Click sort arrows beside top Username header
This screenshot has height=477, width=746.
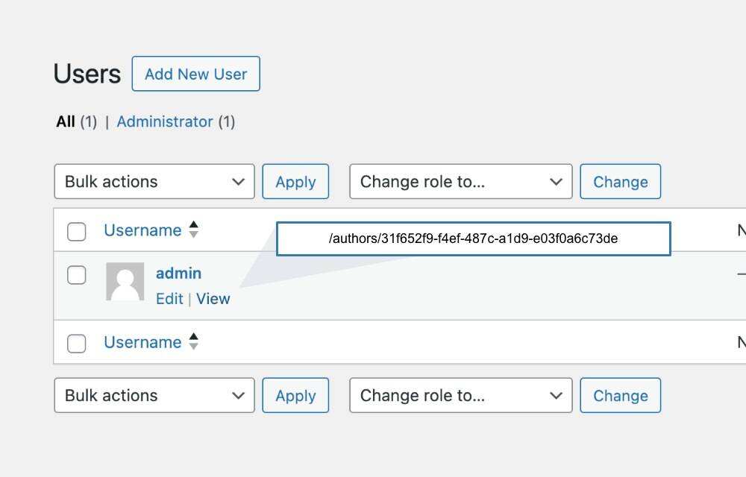pos(193,230)
